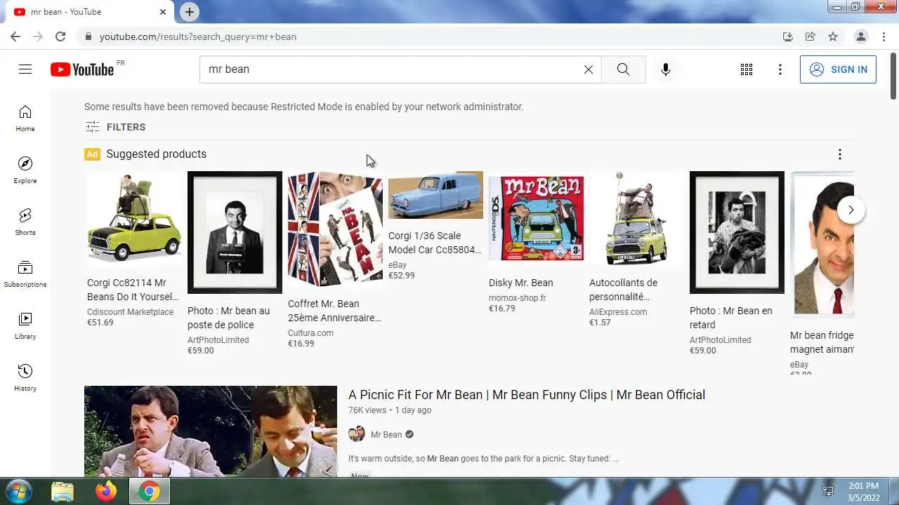
Task: Click the magnifier search button
Action: click(623, 69)
